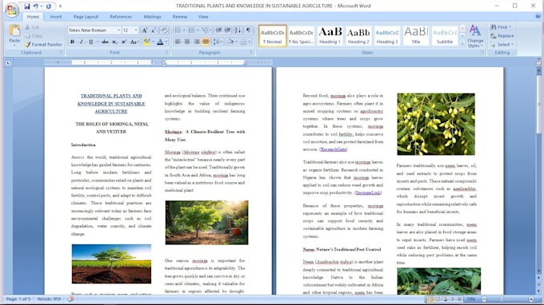Screen dimensions: 544x305
Task: Click the Sort A-Z icon
Action: [x=238, y=30]
